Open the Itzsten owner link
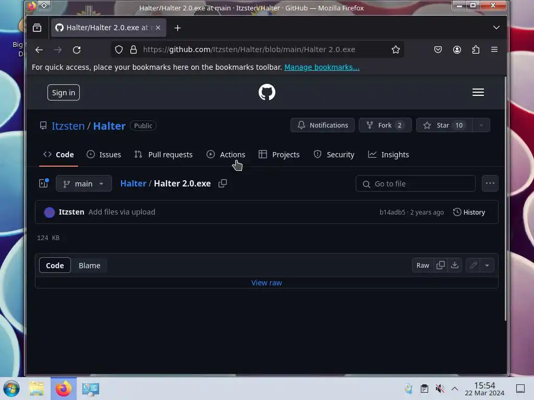 (68, 126)
